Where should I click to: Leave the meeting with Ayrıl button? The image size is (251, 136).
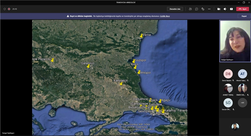pos(243,9)
